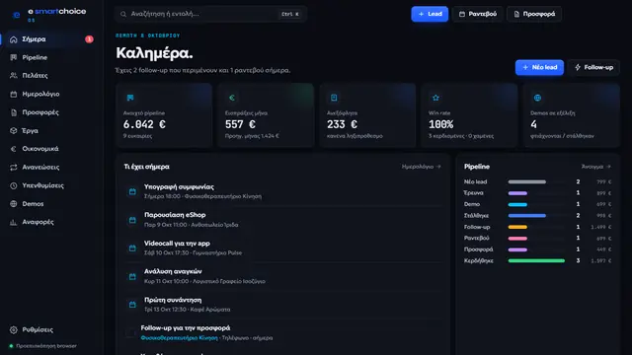The height and width of the screenshot is (355, 632).
Task: Open the Παρουσίαση eShop appointment
Action: (283, 220)
